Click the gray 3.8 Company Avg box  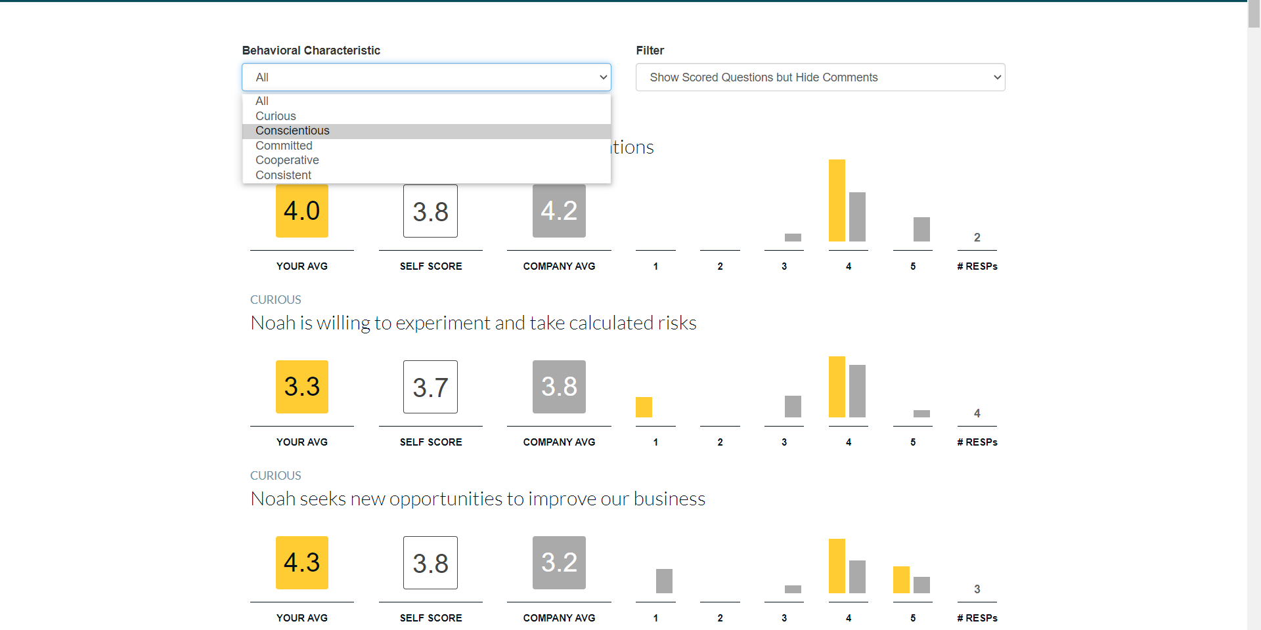559,387
